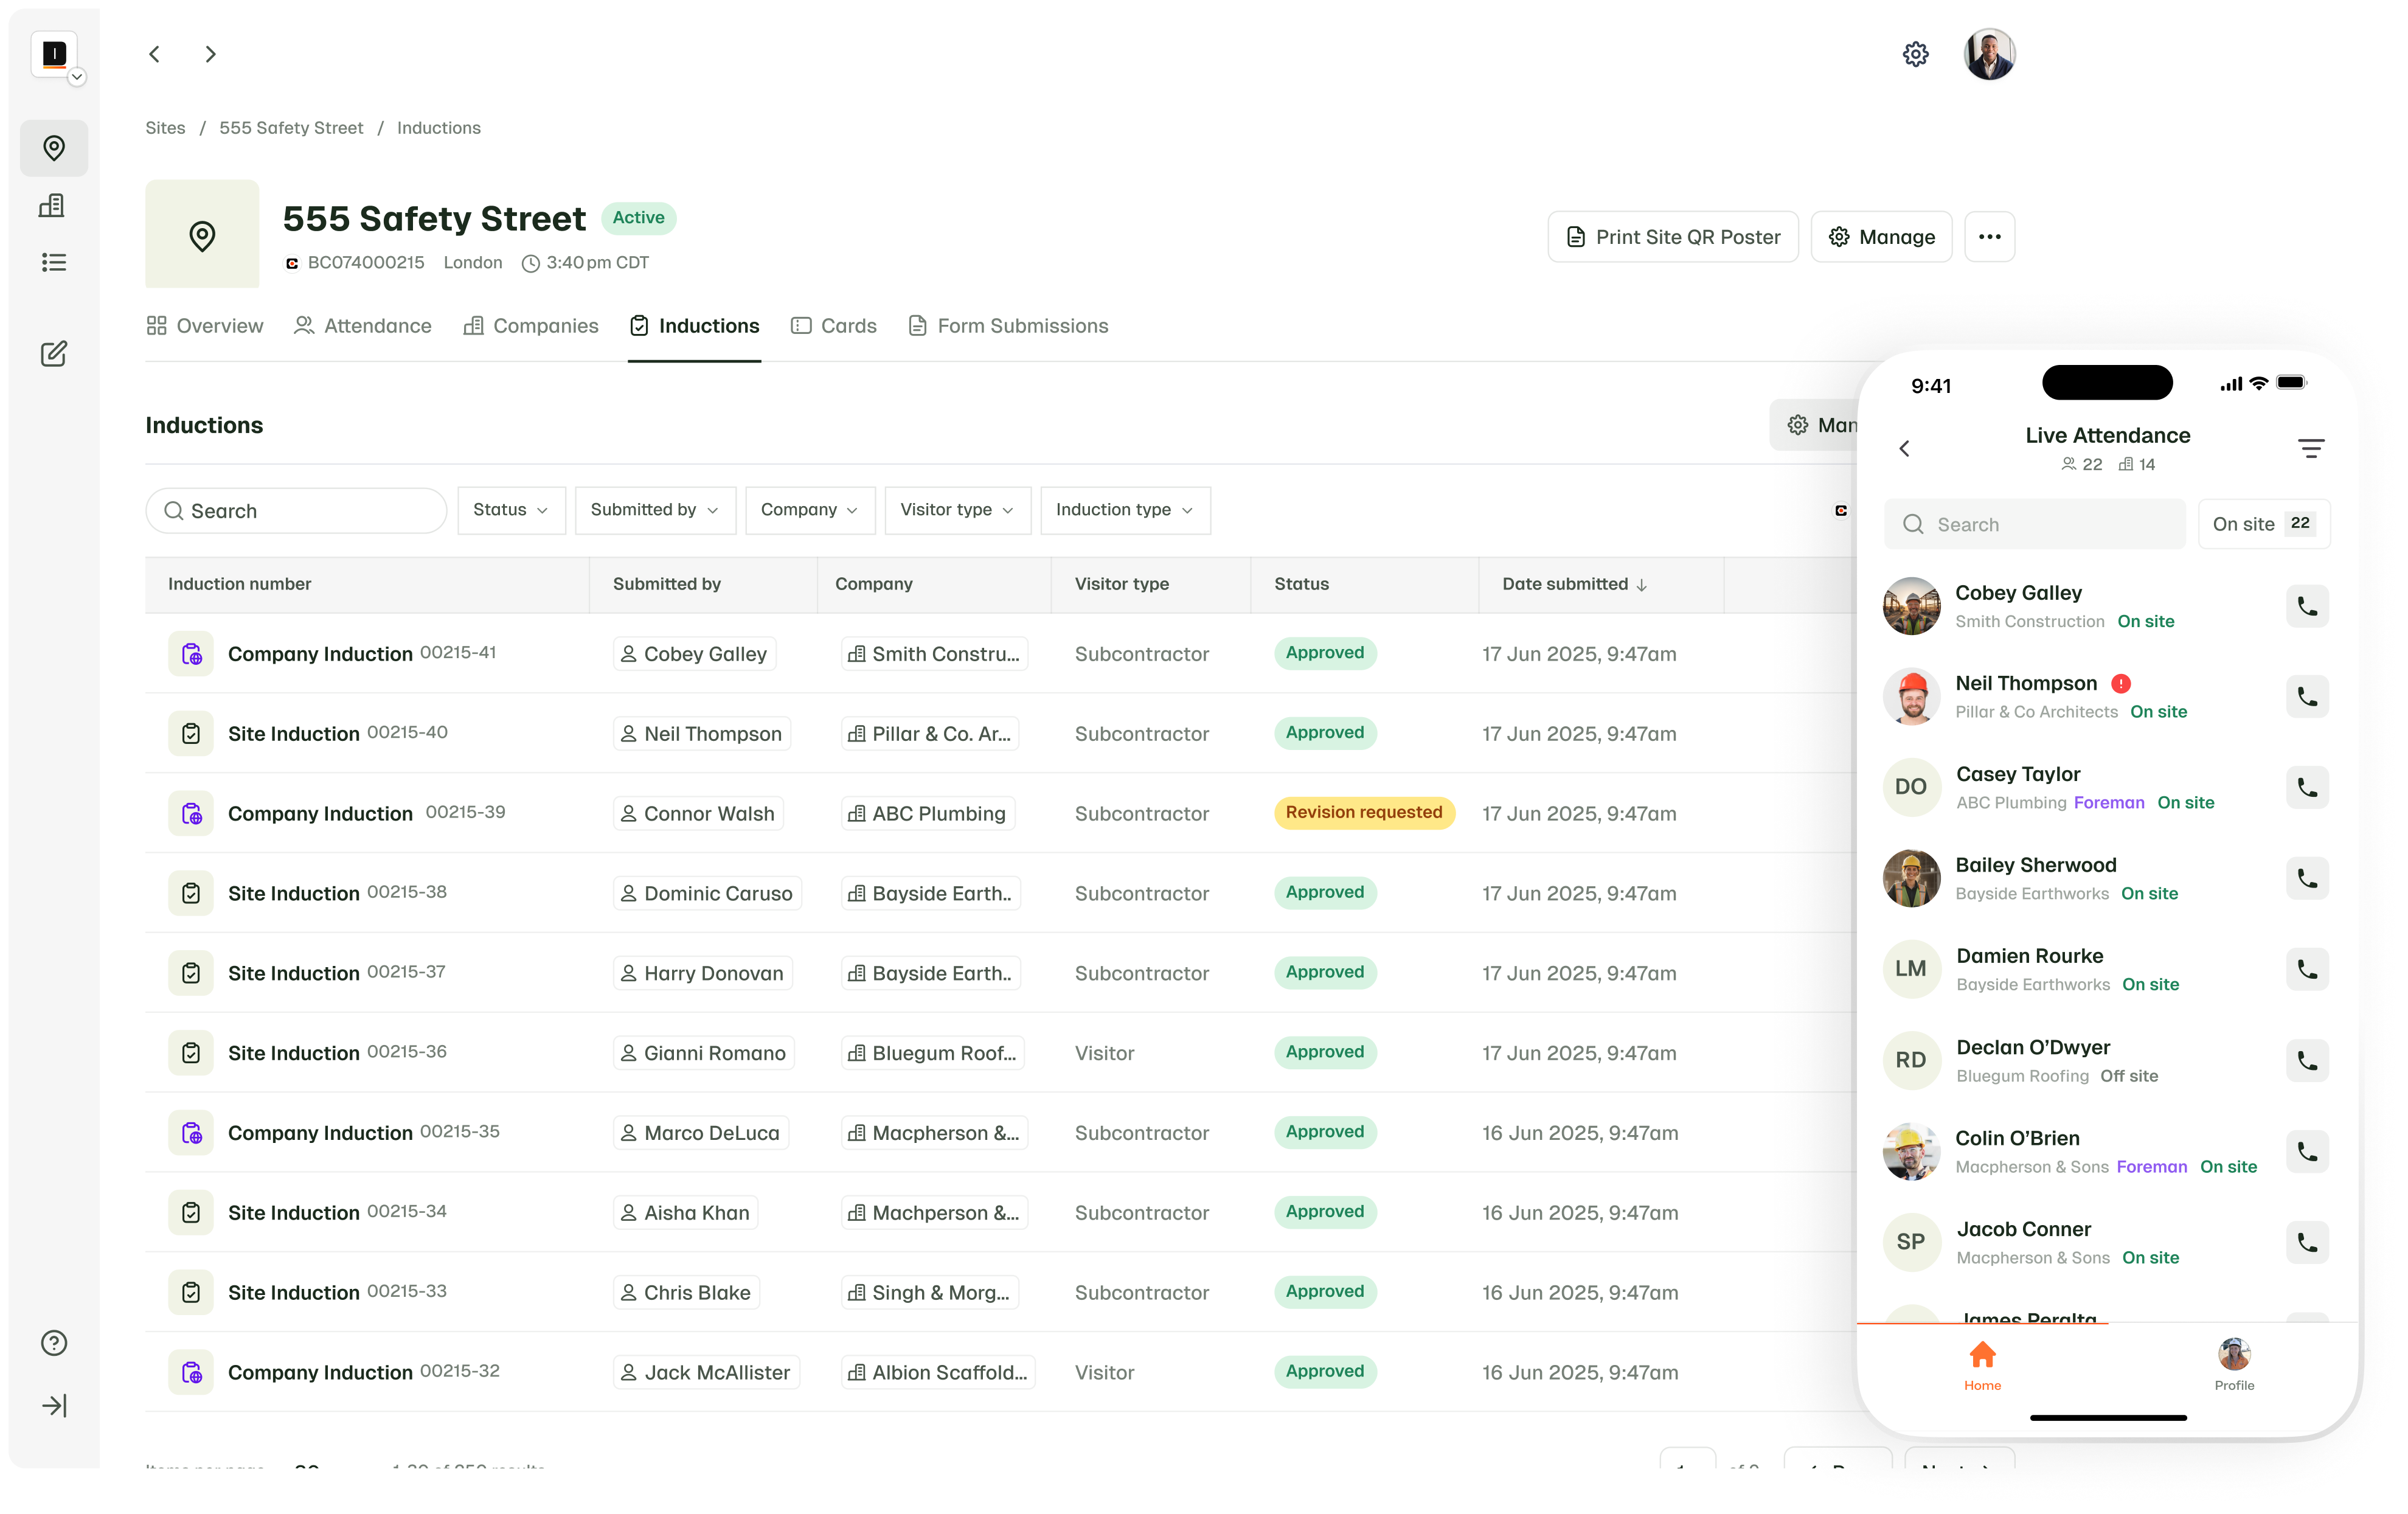
Task: Expand the Induction type filter dropdown
Action: (x=1125, y=510)
